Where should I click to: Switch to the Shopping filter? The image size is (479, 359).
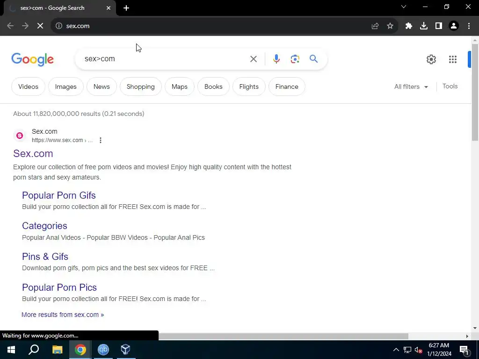(140, 86)
